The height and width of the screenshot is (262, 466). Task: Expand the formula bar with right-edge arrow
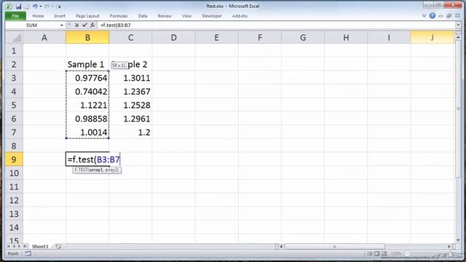(458, 25)
